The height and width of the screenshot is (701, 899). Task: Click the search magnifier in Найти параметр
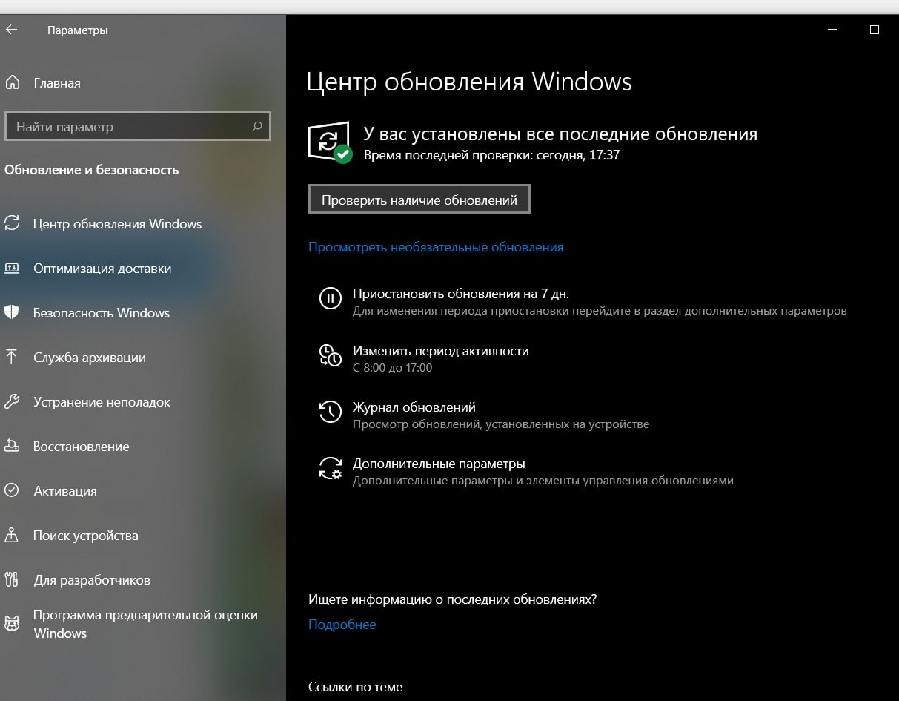click(256, 126)
